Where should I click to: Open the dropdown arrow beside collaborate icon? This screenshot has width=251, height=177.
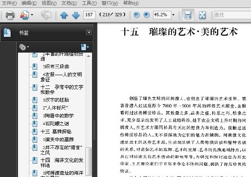pyautogui.click(x=32, y=15)
